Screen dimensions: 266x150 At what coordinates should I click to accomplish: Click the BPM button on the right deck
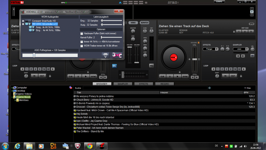[x=251, y=24]
